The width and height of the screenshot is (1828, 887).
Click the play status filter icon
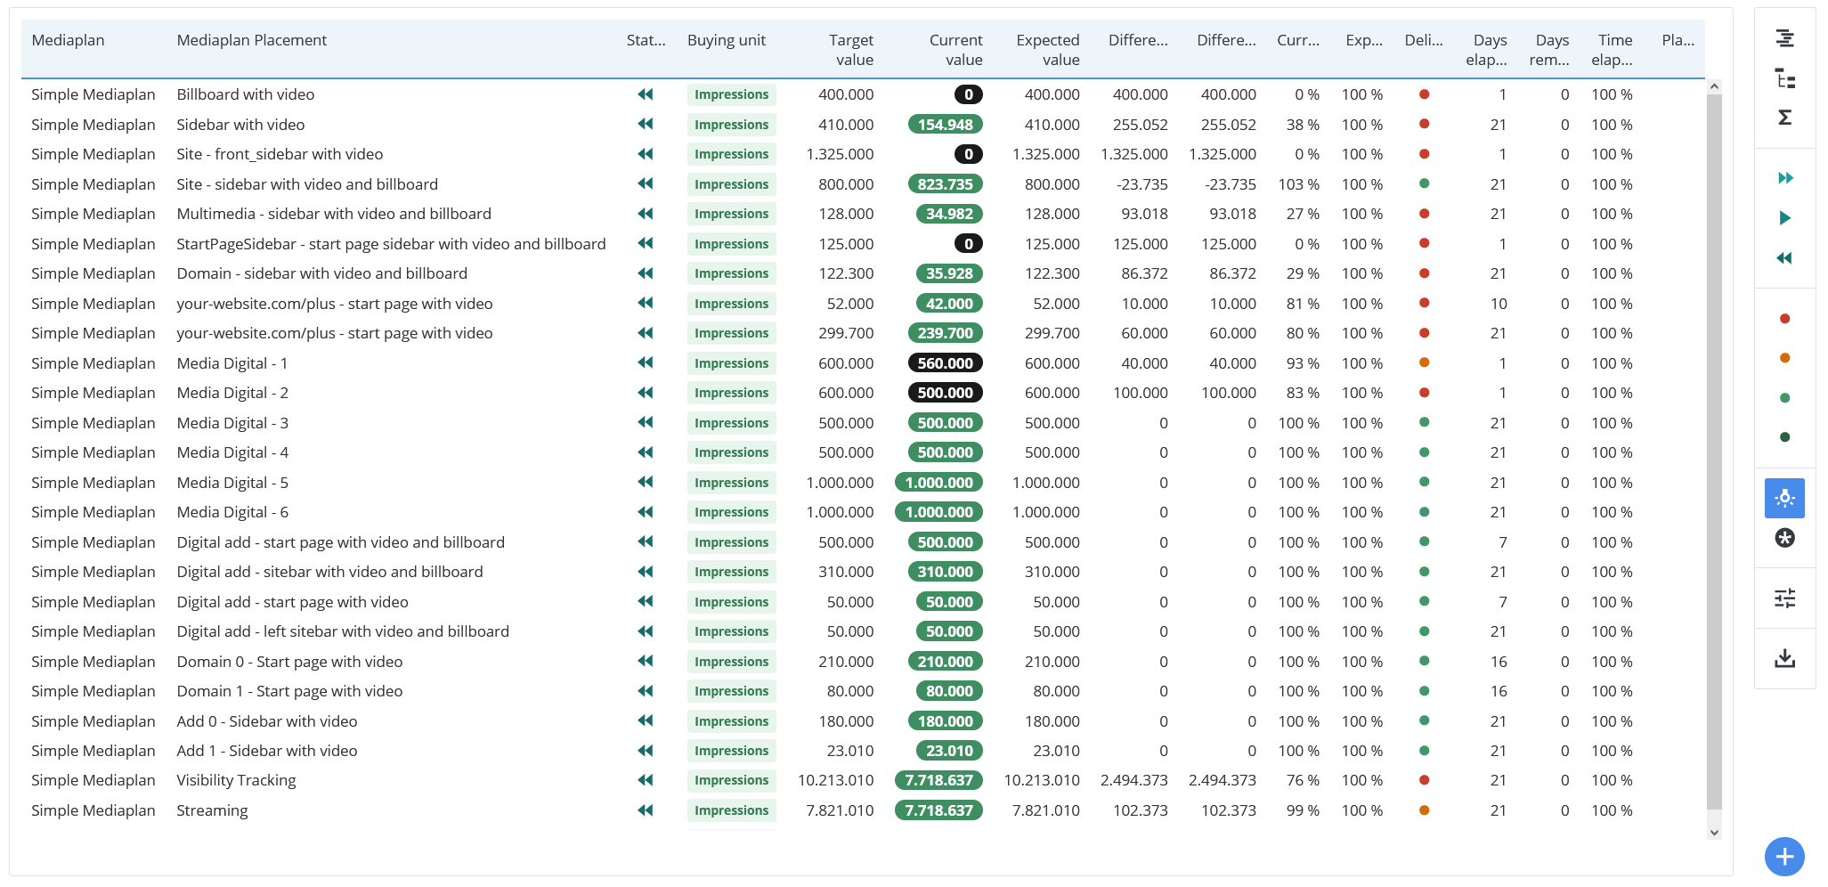click(x=1784, y=217)
